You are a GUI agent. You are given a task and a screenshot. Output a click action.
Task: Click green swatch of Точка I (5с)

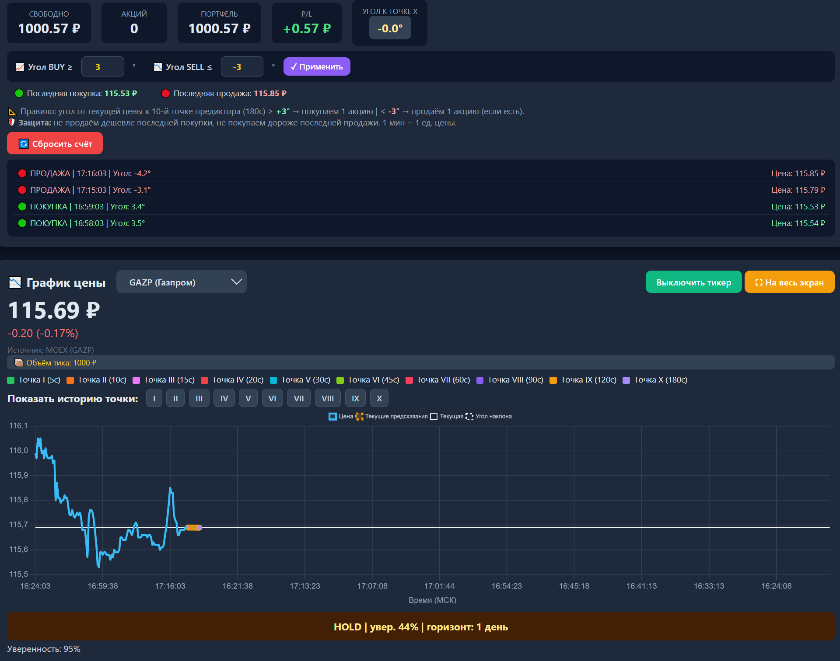11,380
